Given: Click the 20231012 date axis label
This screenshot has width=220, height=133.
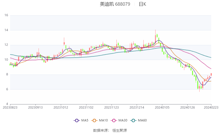Looking at the screenshot, I should click(61, 108).
